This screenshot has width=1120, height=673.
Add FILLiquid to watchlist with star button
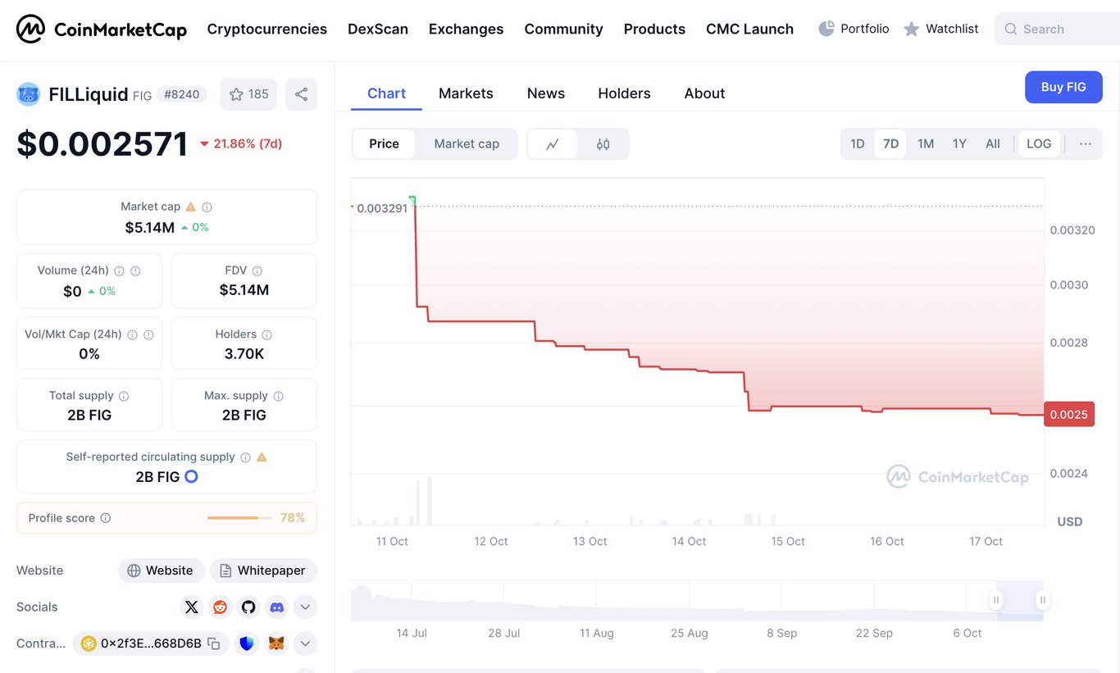point(248,94)
